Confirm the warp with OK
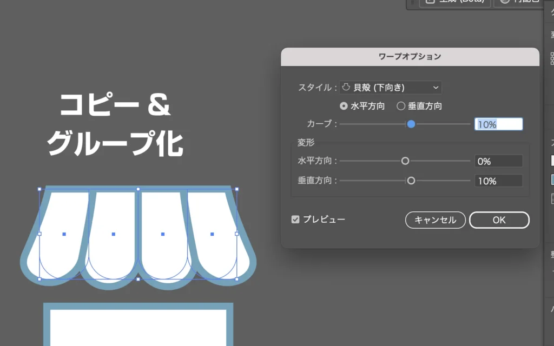This screenshot has height=346, width=554. click(499, 220)
